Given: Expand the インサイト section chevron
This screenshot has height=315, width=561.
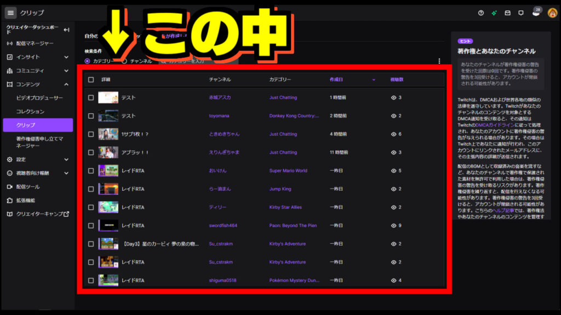Looking at the screenshot, I should pos(66,57).
